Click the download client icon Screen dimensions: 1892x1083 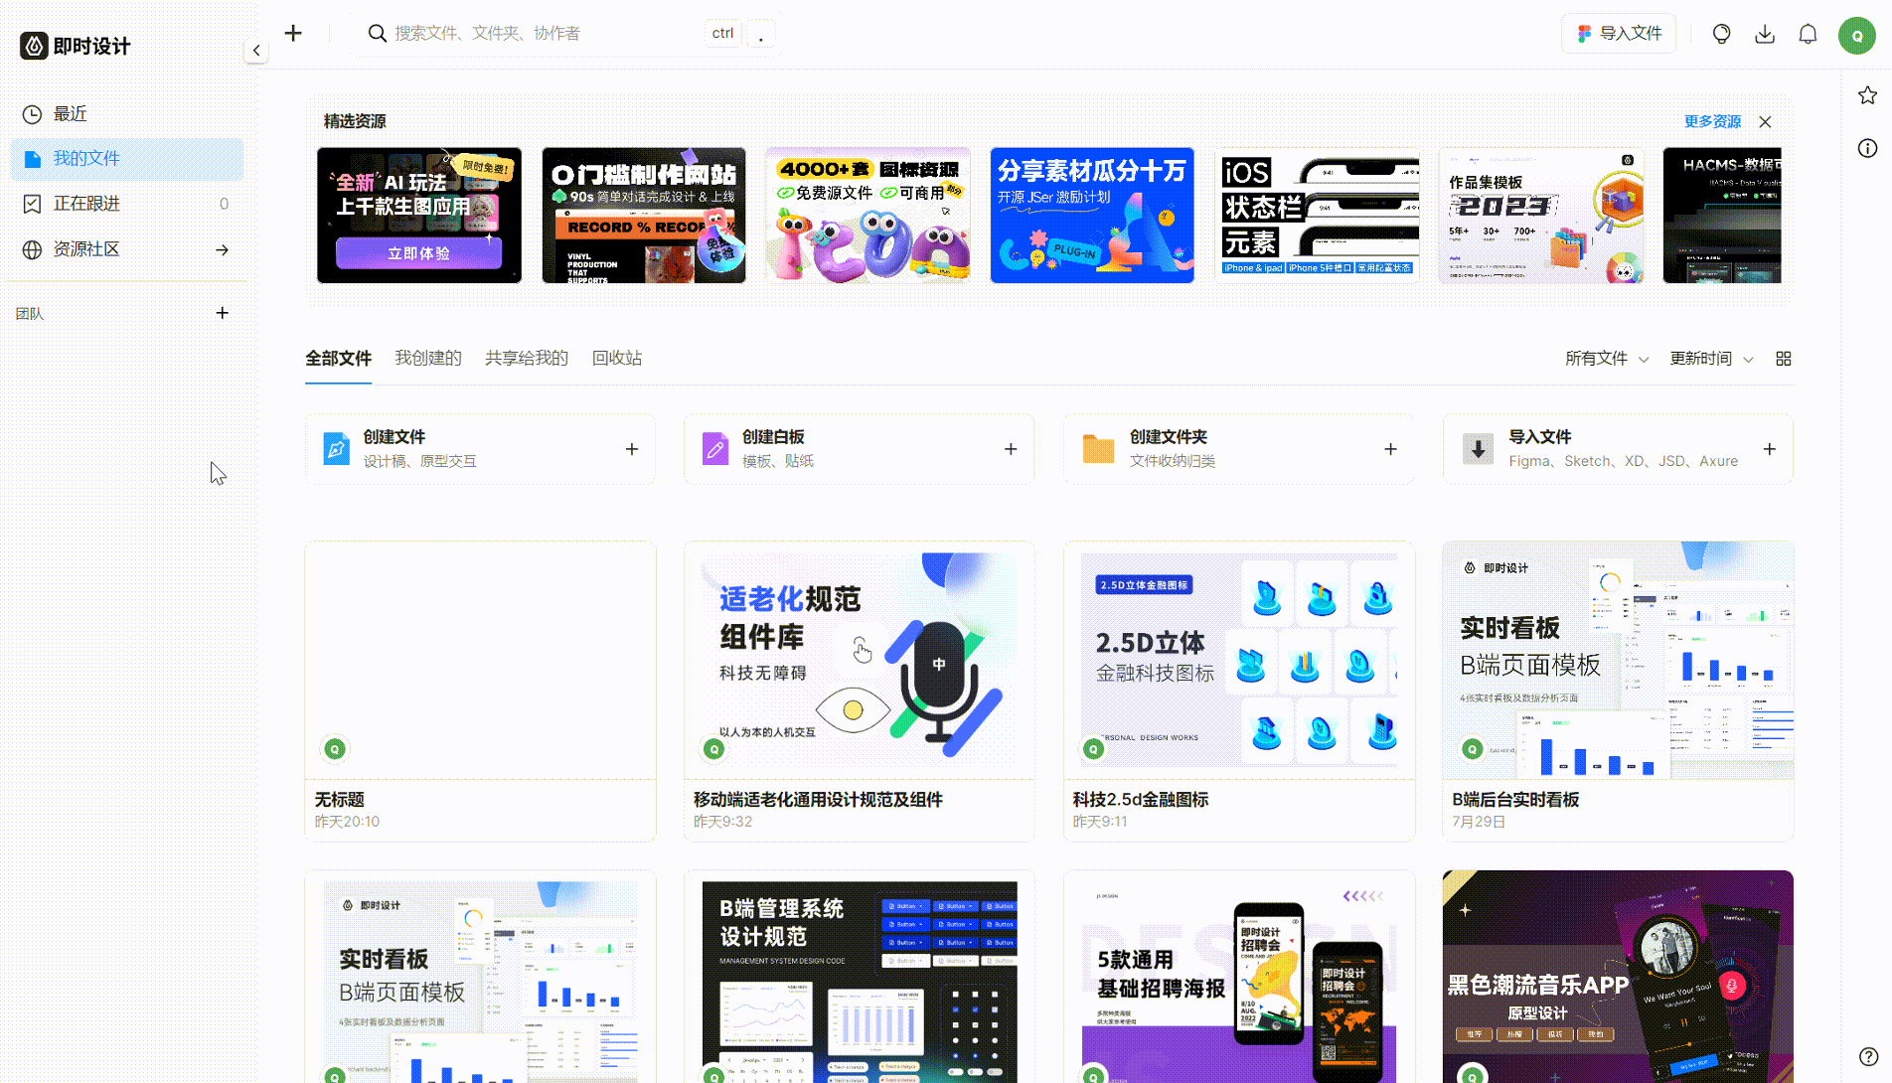1765,34
